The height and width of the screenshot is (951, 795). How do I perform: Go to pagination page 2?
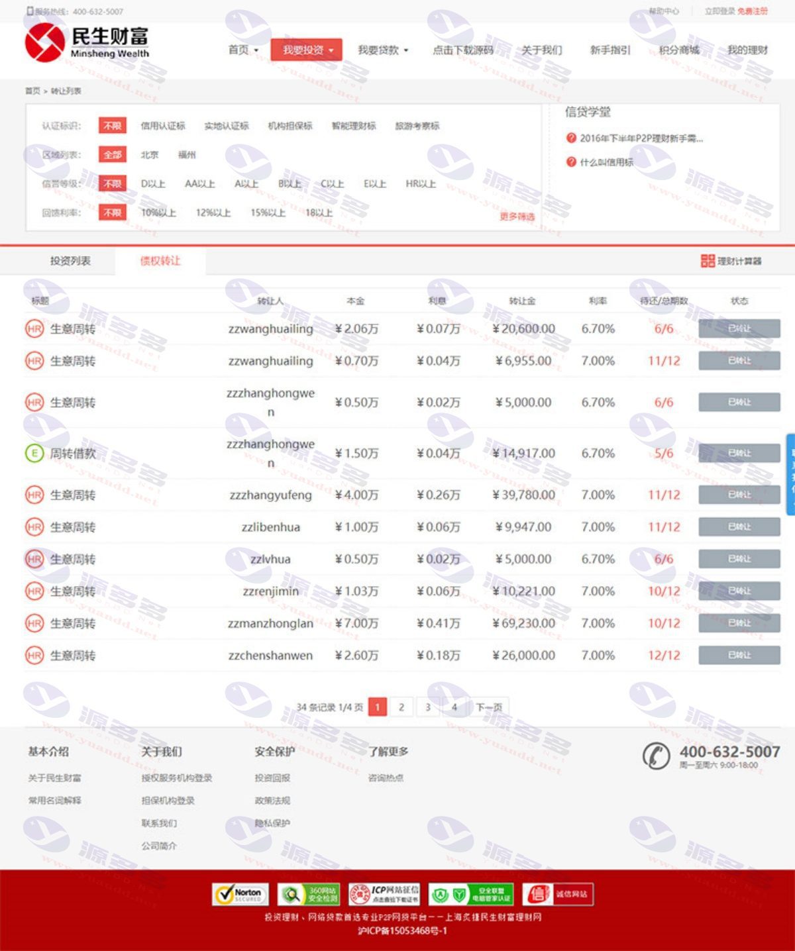pos(401,707)
